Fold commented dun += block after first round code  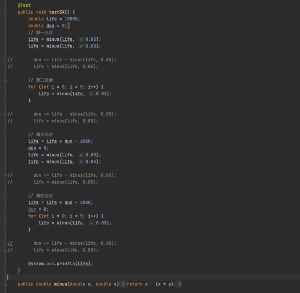tap(5, 60)
